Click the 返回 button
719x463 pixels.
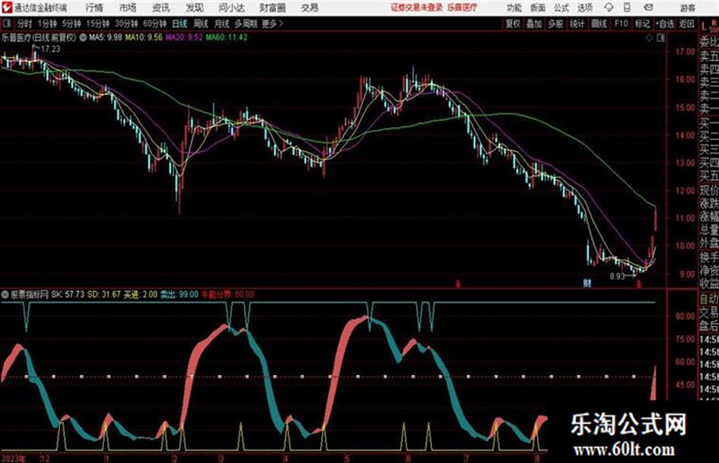[686, 24]
